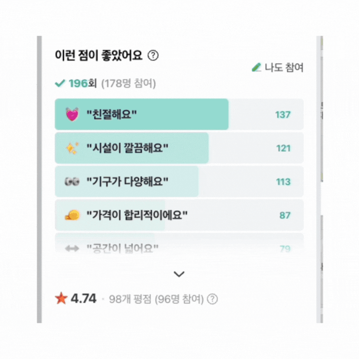Click the help icon beside 이런 점이 좋았어요

pos(153,55)
